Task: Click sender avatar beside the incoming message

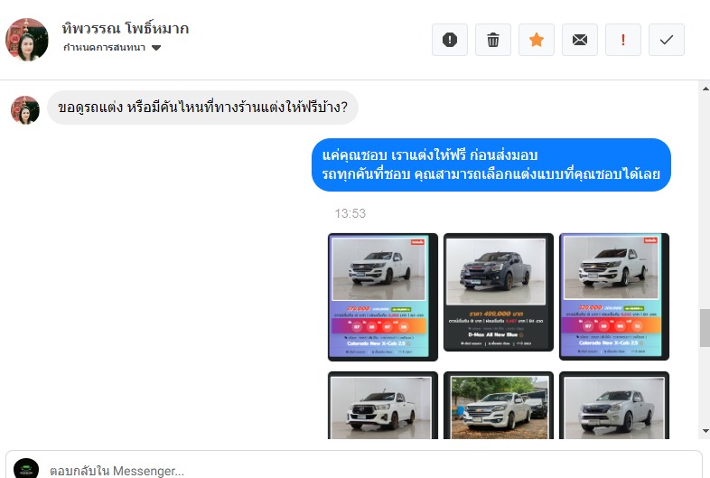Action: [x=25, y=109]
